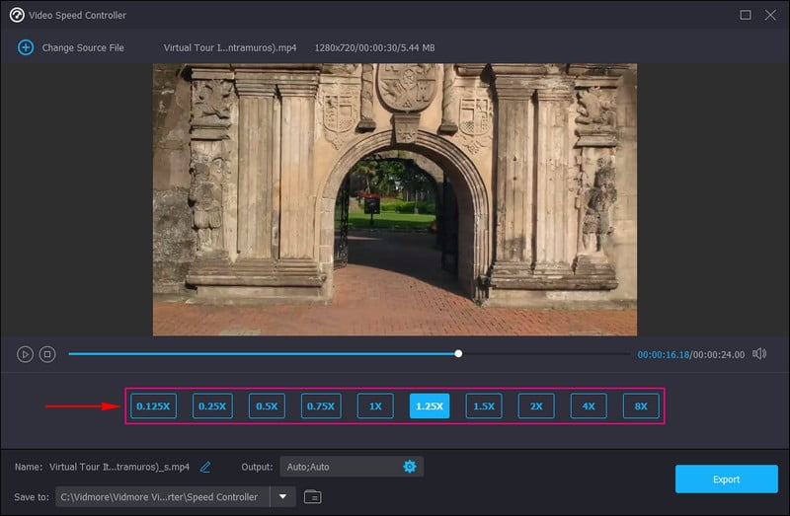Open the save folder icon
Image resolution: width=790 pixels, height=516 pixels.
[312, 496]
